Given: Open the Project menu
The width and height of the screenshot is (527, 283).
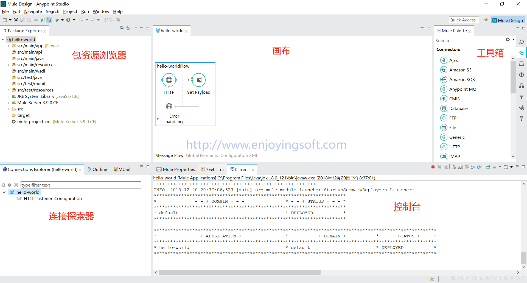Looking at the screenshot, I should [70, 11].
